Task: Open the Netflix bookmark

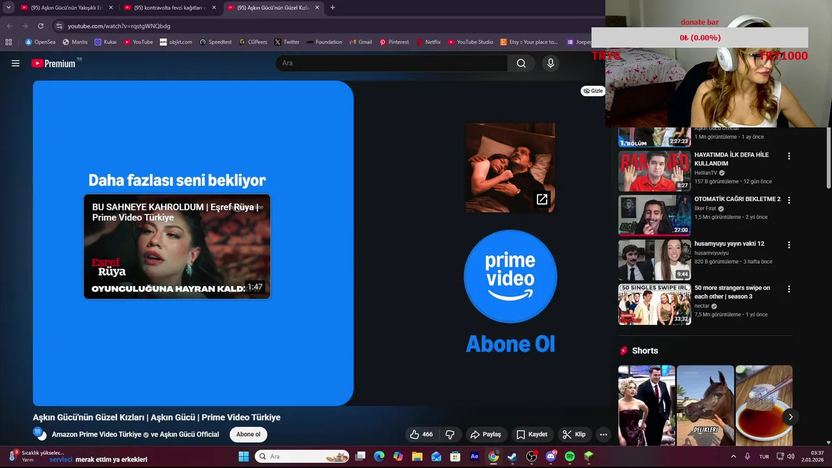Action: (428, 42)
